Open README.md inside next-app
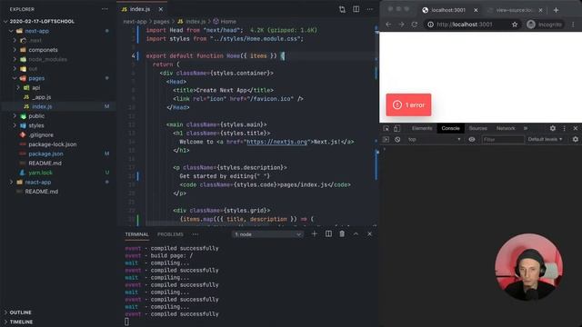The width and height of the screenshot is (582, 327). [x=45, y=163]
